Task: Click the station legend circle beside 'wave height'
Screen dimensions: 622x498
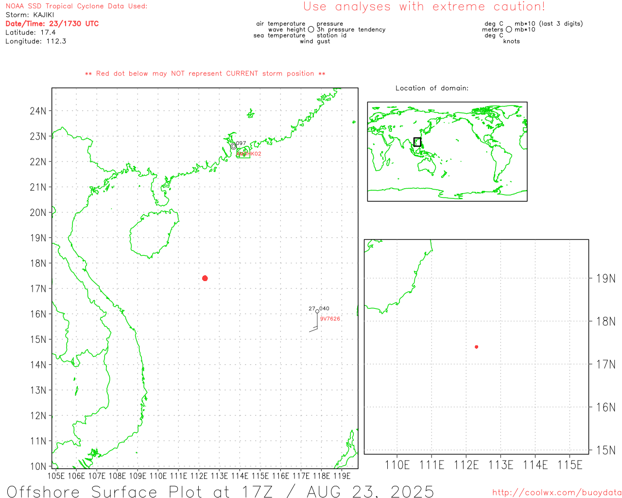Action: (x=311, y=29)
